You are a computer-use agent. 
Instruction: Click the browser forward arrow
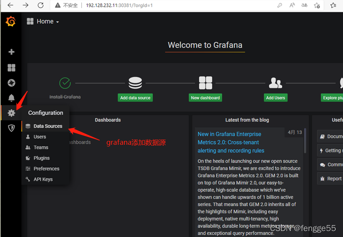[x=26, y=5]
